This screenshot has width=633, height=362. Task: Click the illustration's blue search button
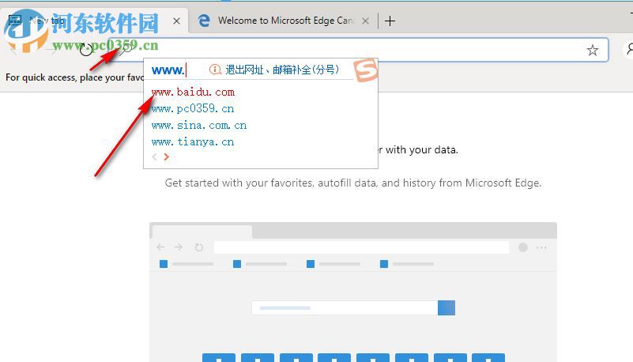pyautogui.click(x=446, y=308)
